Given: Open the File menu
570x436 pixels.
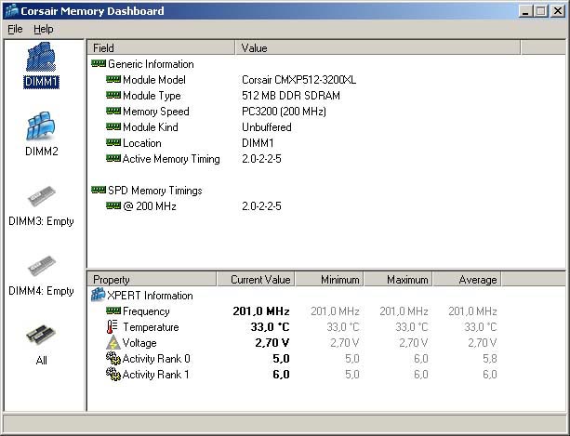Looking at the screenshot, I should (x=15, y=29).
